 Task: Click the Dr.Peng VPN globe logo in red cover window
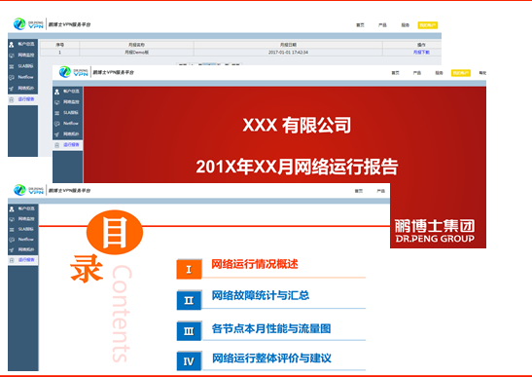(x=65, y=72)
